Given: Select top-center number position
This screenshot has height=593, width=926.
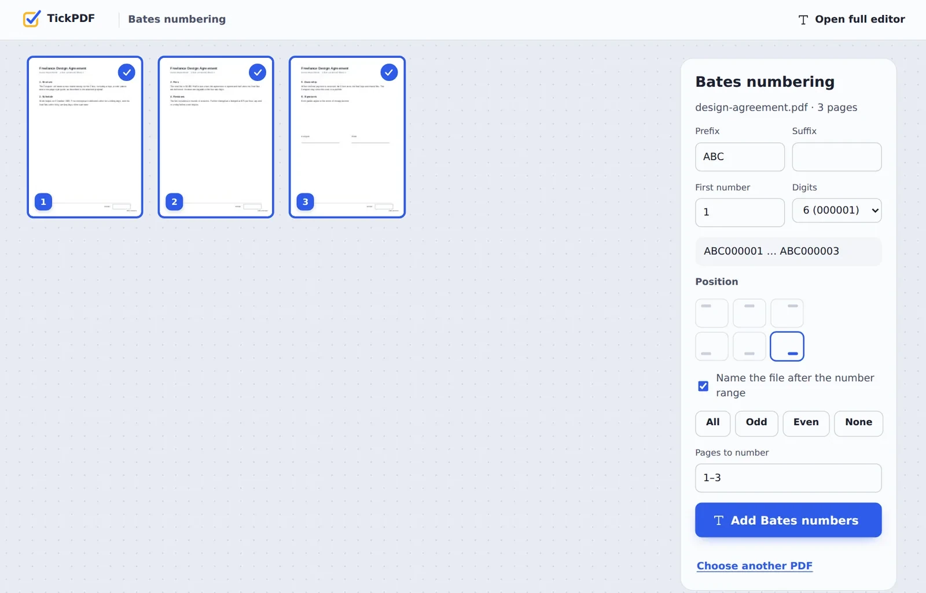Looking at the screenshot, I should [749, 313].
